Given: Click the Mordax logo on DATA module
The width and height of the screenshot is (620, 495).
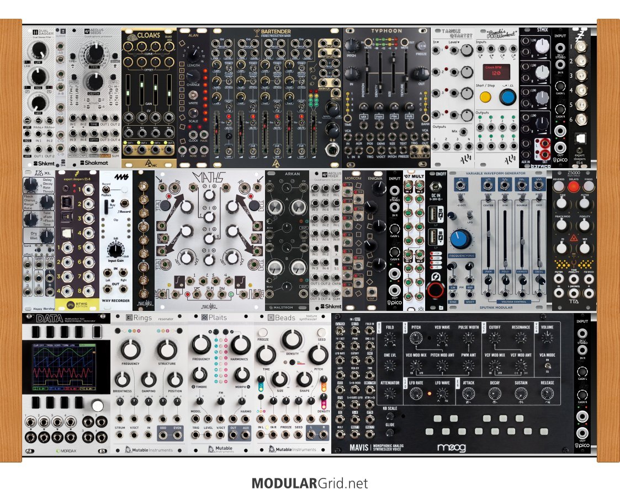Looking at the screenshot, I should pyautogui.click(x=66, y=450).
